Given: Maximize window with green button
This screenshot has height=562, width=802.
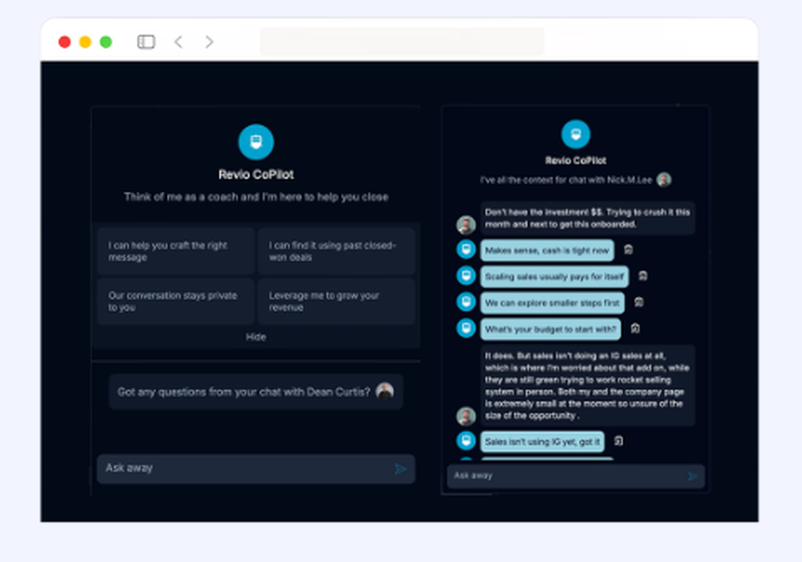Looking at the screenshot, I should (106, 42).
